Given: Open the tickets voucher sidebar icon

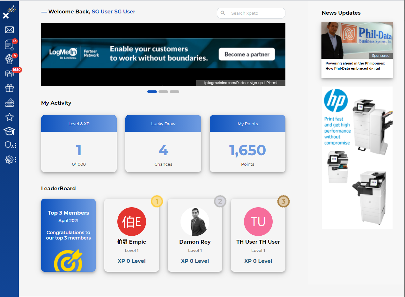Looking at the screenshot, I should click(9, 103).
